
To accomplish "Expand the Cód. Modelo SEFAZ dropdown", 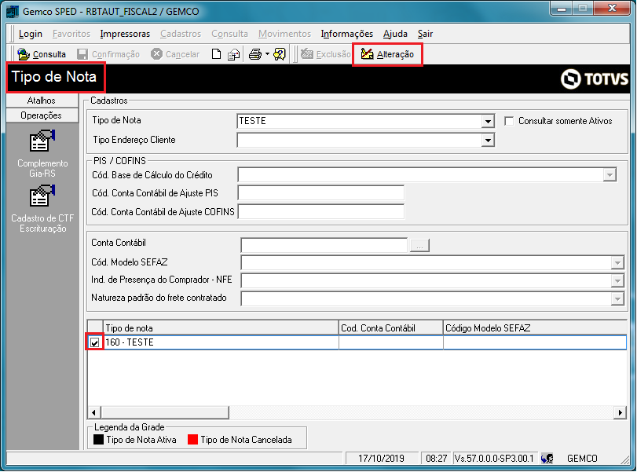I will click(x=617, y=263).
